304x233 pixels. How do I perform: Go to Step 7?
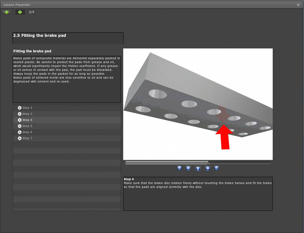[x=27, y=138]
